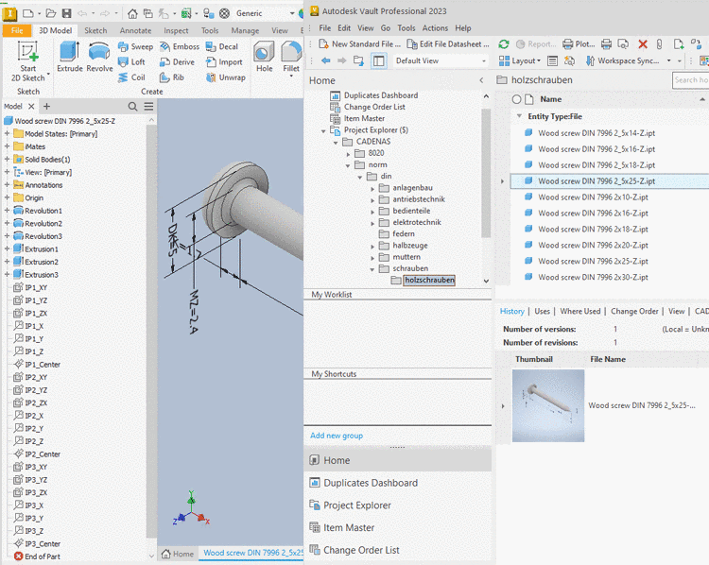This screenshot has width=709, height=565.
Task: Open the Annotate ribbon tab
Action: (x=135, y=30)
